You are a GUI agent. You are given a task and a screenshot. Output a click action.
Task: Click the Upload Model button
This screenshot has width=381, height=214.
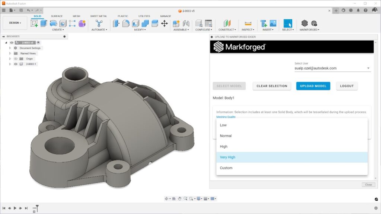(313, 86)
